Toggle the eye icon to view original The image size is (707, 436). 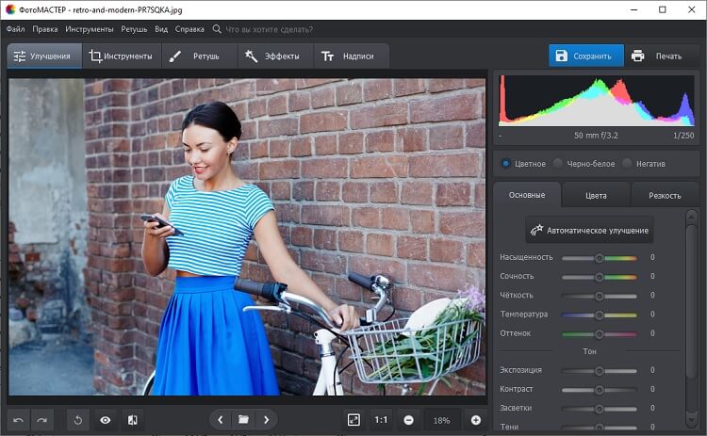coord(105,420)
